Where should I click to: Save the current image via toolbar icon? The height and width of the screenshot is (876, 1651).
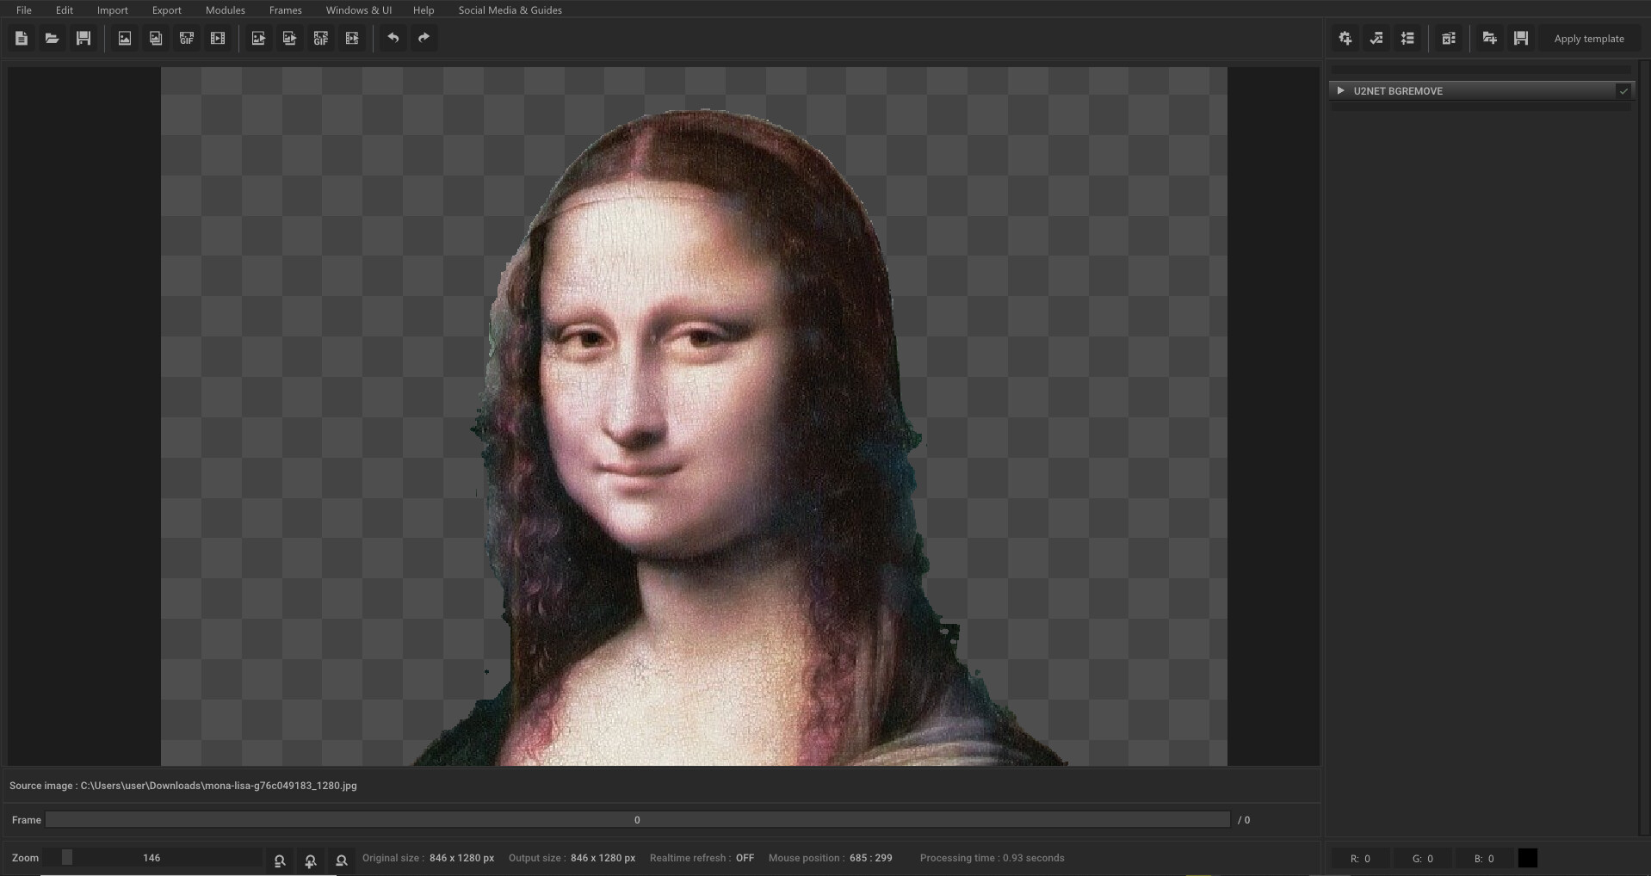pos(83,38)
